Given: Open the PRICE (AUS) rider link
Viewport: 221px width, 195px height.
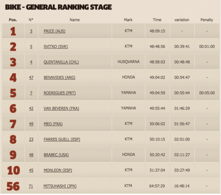Looking at the screenshot, I should pyautogui.click(x=54, y=31).
